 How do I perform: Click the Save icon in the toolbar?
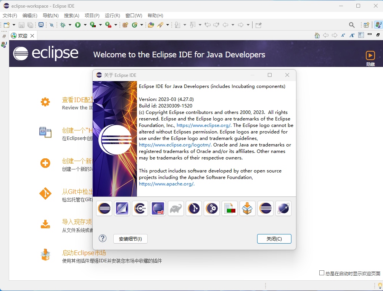tap(21, 25)
